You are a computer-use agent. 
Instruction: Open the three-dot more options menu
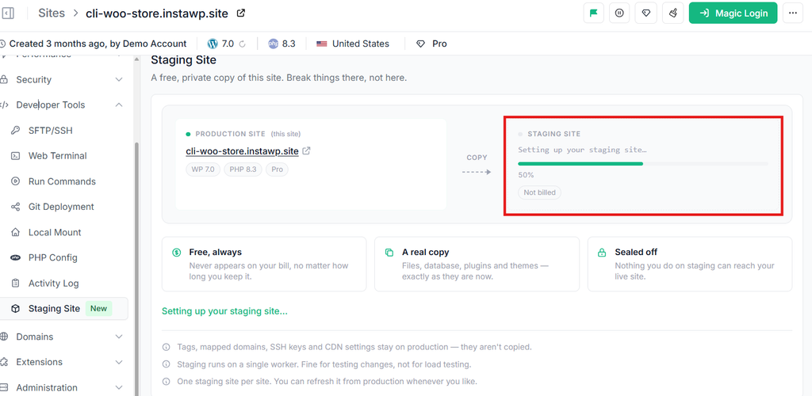tap(793, 13)
